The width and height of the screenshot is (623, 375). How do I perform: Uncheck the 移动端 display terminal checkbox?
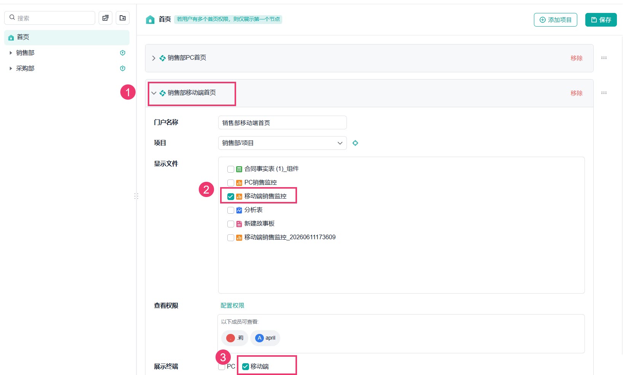[246, 367]
